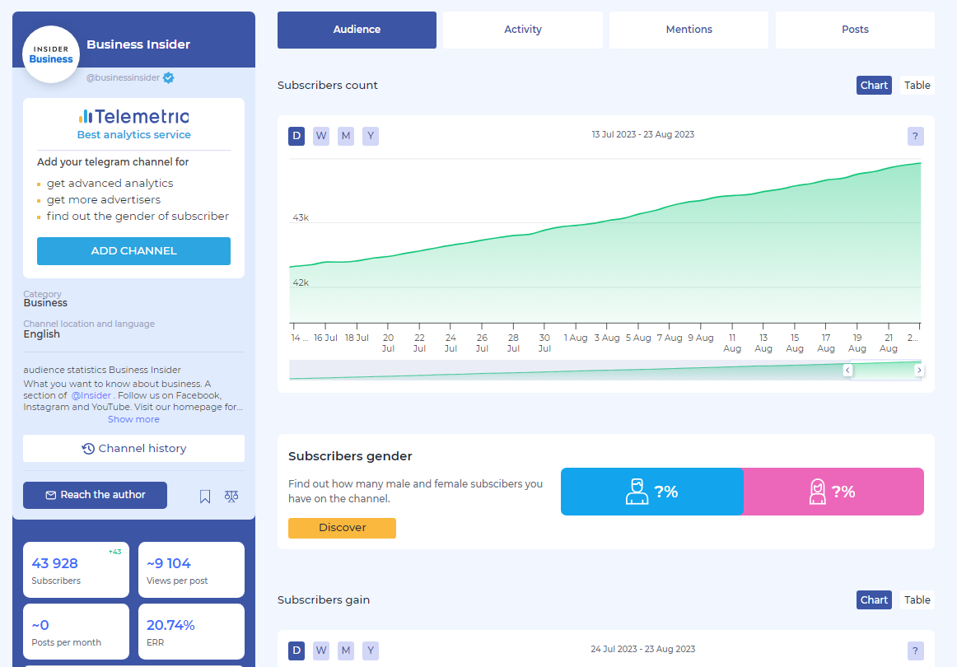Screen dimensions: 957x667
Task: Click the ADD CHANNEL button
Action: [133, 251]
